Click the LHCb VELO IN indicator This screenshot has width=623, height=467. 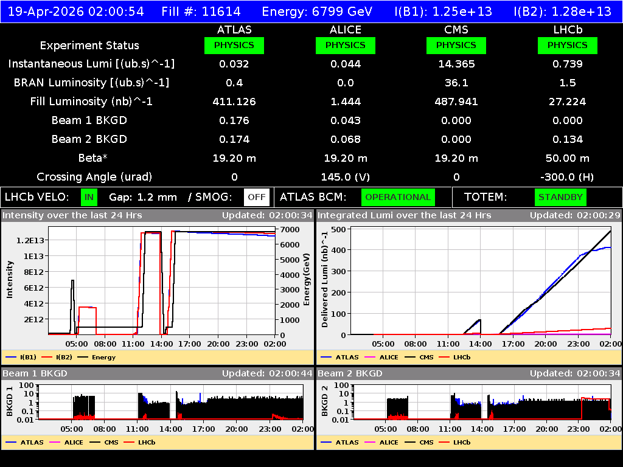(x=89, y=197)
